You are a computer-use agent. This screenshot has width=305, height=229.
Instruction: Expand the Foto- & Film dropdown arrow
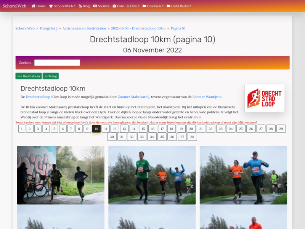tap(138, 6)
